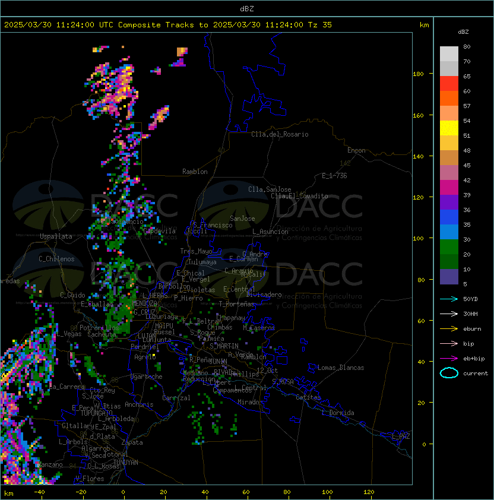Viewport: 494px width, 500px height.
Task: Click the TUNUYAN map label
Action: pos(126,463)
